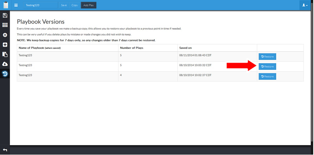This screenshot has width=314, height=155.
Task: Click the clipboard logo icon
Action: pyautogui.click(x=6, y=5)
